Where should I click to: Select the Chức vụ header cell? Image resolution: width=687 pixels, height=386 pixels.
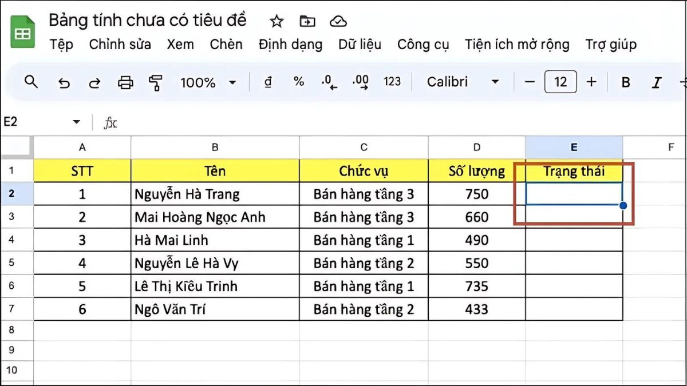click(x=364, y=170)
